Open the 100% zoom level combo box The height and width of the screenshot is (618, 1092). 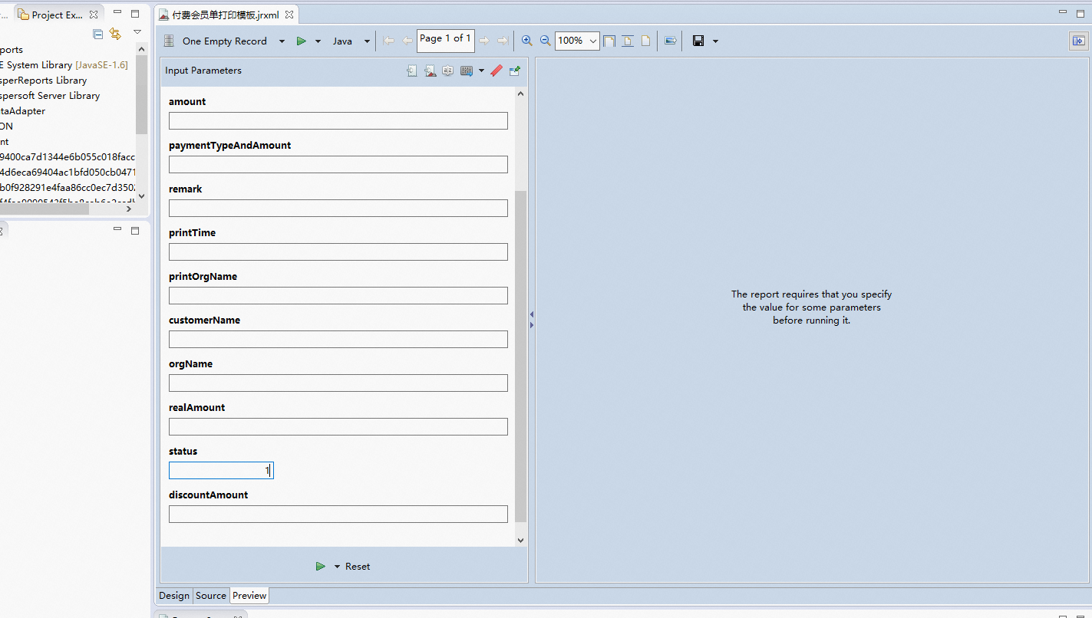[x=577, y=41]
